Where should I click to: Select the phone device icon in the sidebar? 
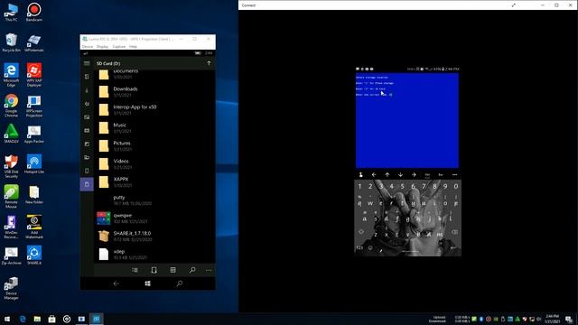pos(87,171)
